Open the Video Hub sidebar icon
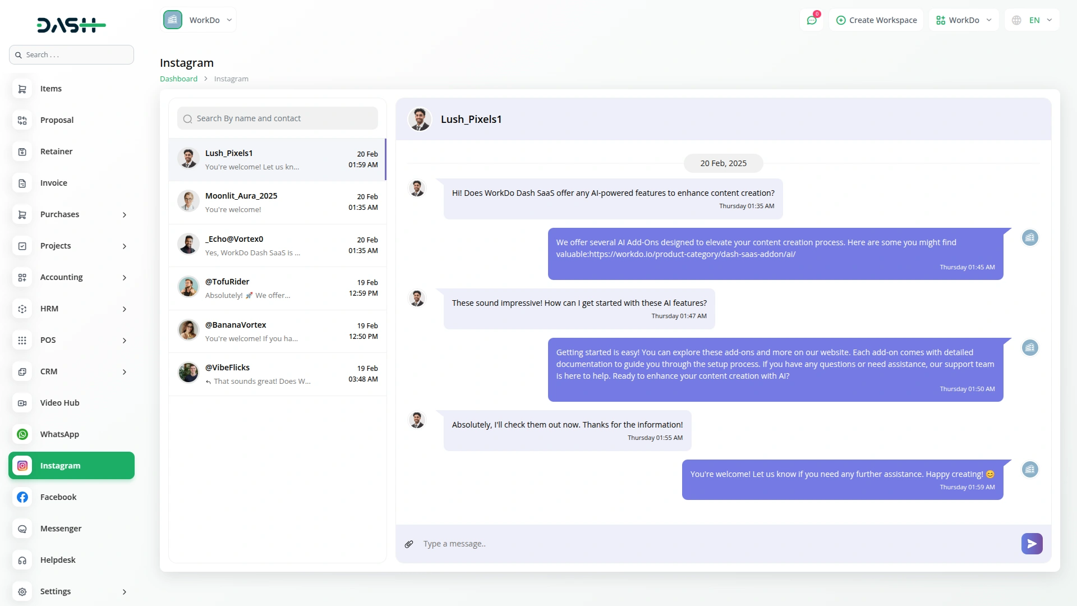1077x606 pixels. (x=22, y=403)
